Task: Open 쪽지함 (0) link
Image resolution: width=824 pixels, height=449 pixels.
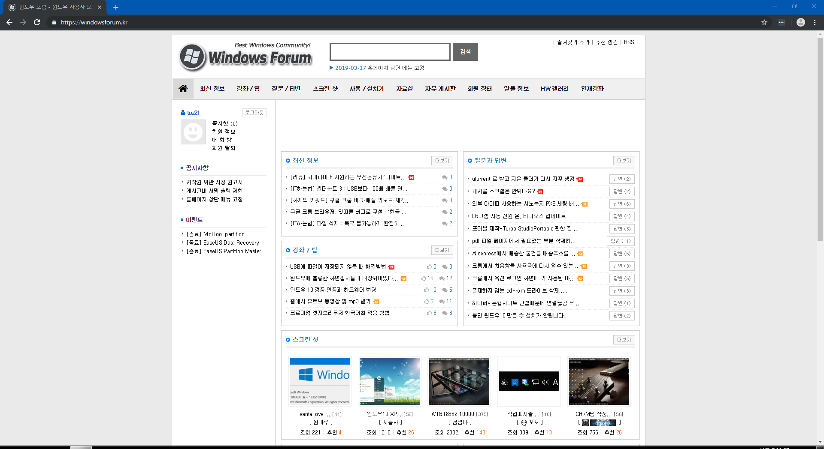Action: pos(225,123)
